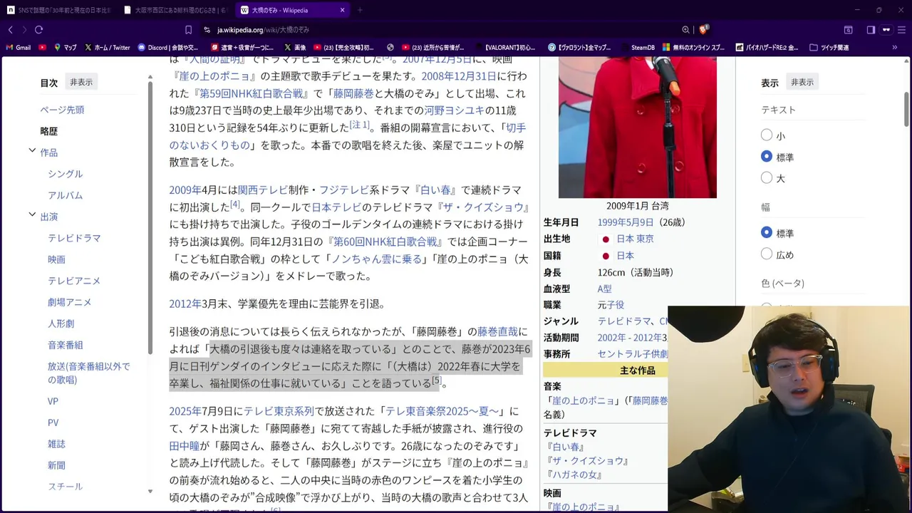Select text size 小 radio button
The width and height of the screenshot is (912, 513).
[x=767, y=135]
